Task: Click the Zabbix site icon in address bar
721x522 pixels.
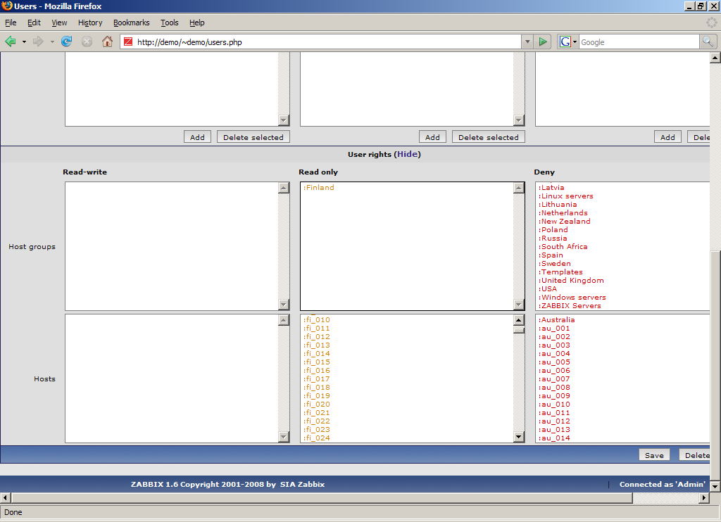Action: 128,42
